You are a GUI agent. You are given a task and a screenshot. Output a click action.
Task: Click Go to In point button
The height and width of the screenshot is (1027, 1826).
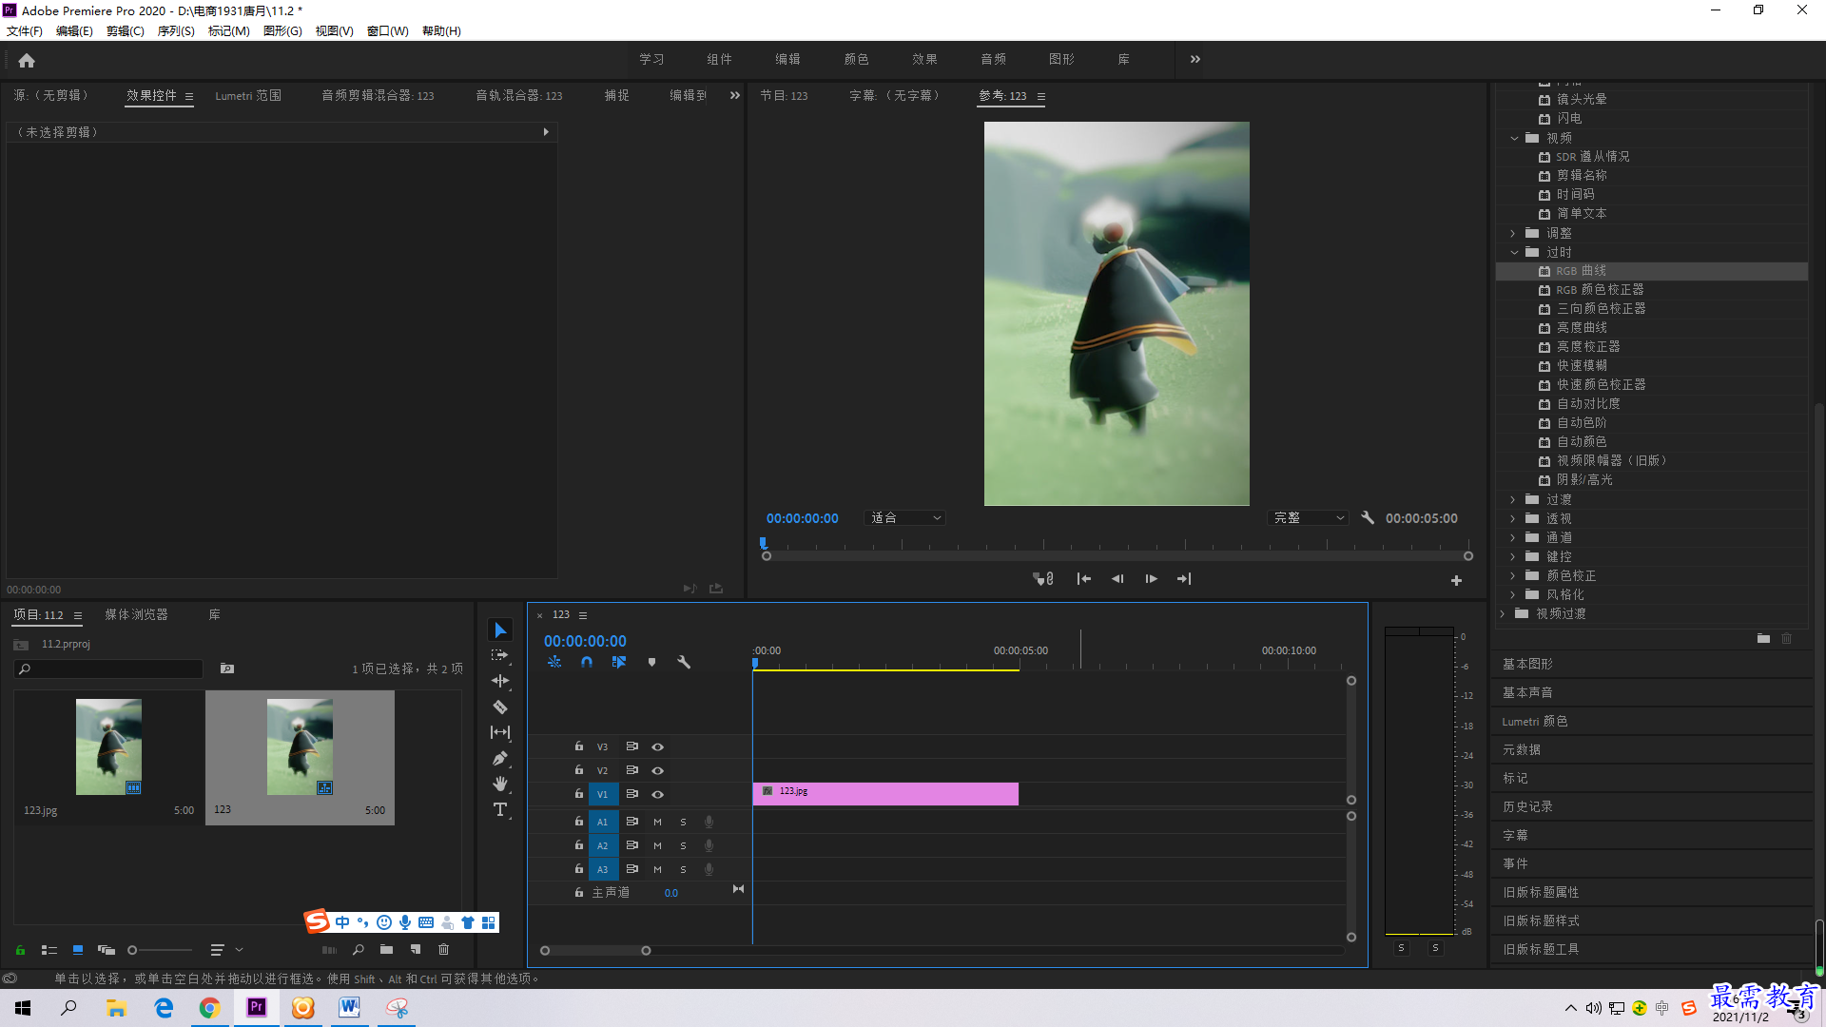click(1083, 579)
